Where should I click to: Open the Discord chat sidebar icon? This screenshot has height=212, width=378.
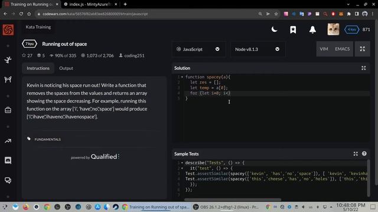8,160
